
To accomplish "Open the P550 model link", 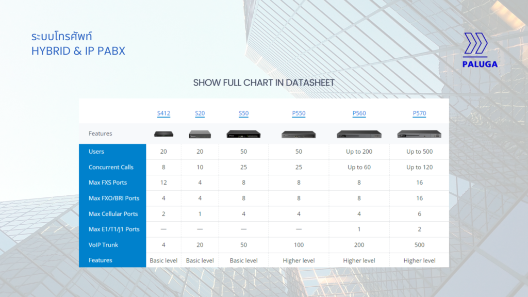I will coord(299,113).
